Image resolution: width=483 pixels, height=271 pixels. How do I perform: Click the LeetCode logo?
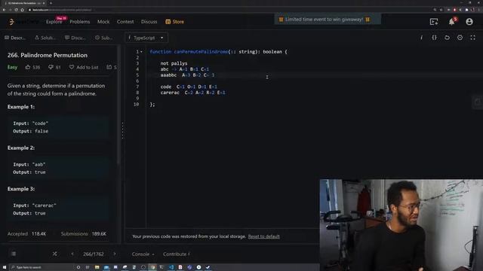coord(23,22)
